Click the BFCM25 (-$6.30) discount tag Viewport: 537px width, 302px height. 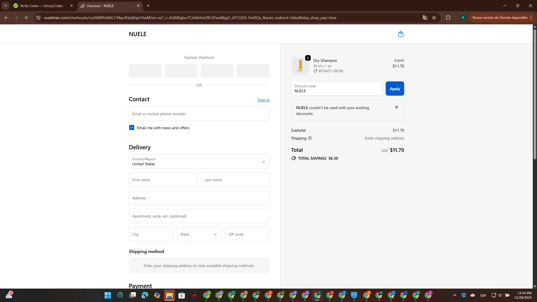coord(328,71)
